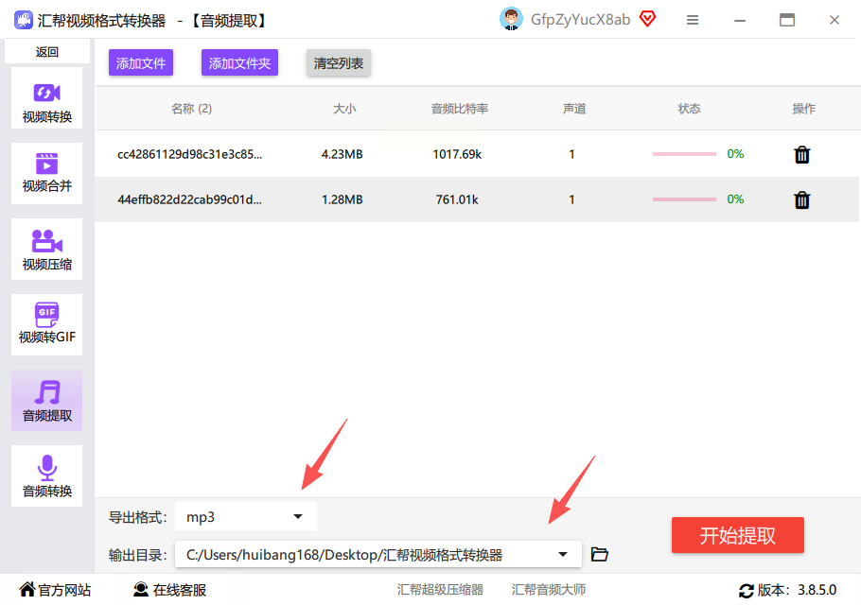Open the 音频转换 microphone tool

click(46, 476)
